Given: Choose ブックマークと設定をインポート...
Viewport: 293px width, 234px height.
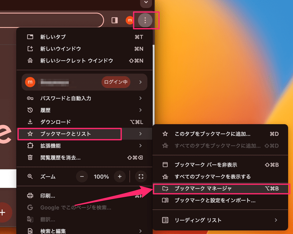Looking at the screenshot, I should tap(220, 200).
